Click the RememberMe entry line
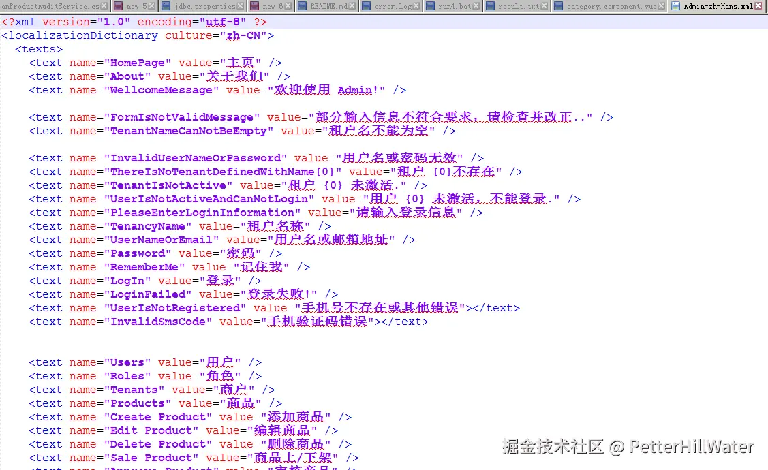The image size is (768, 470). point(169,267)
